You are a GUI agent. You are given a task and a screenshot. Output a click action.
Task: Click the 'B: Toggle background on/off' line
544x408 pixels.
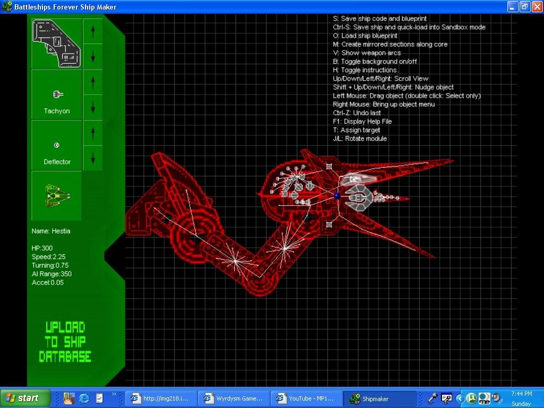tap(375, 62)
